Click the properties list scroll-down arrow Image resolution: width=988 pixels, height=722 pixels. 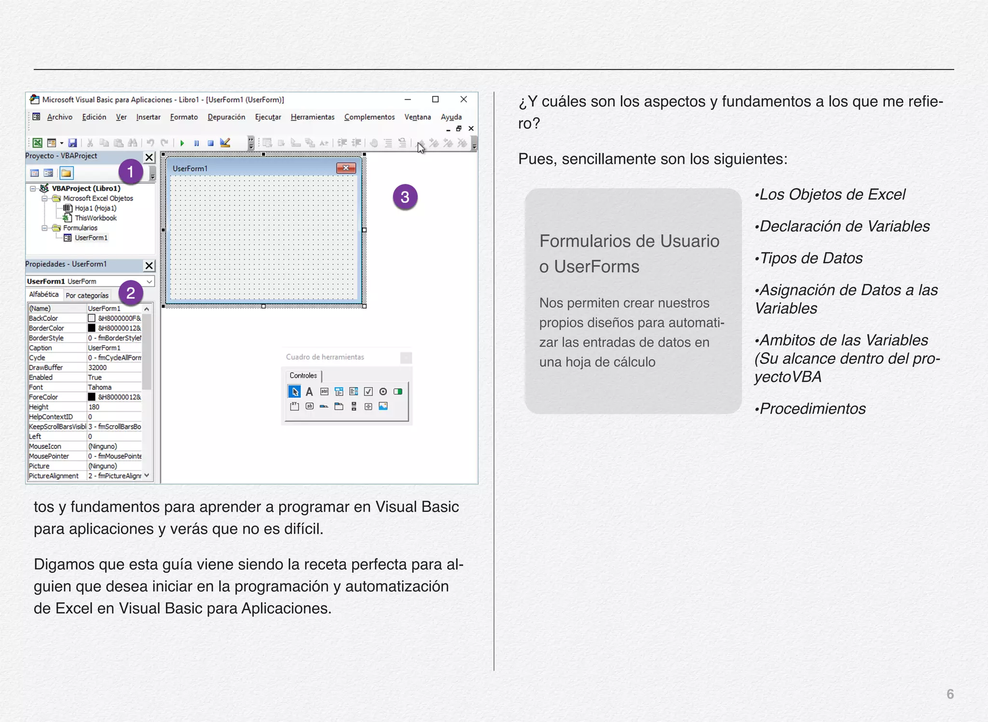(x=147, y=475)
